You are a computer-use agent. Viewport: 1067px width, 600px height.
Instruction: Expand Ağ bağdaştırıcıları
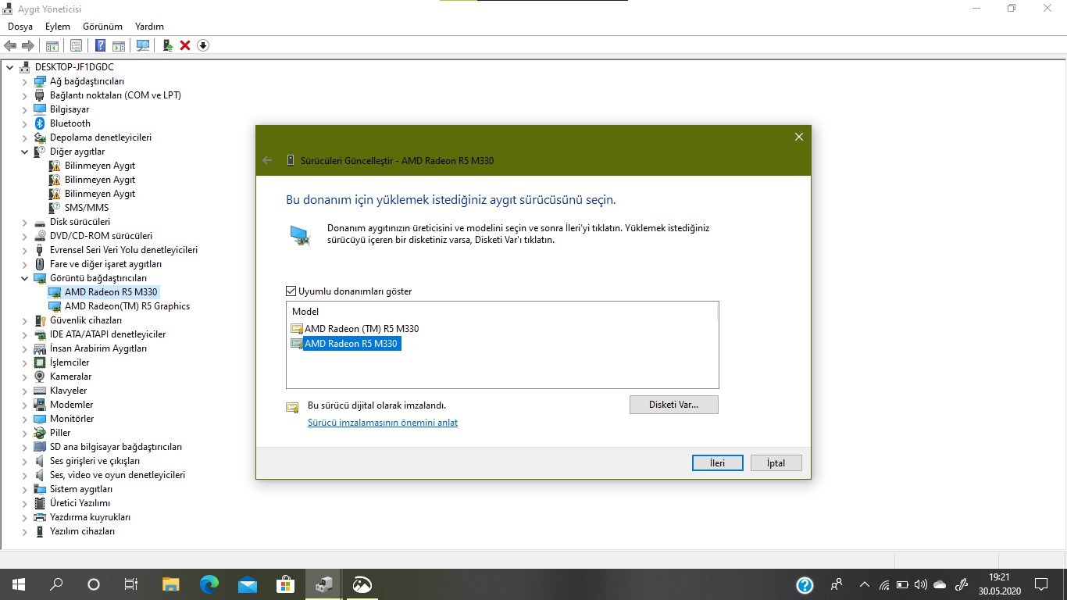25,81
